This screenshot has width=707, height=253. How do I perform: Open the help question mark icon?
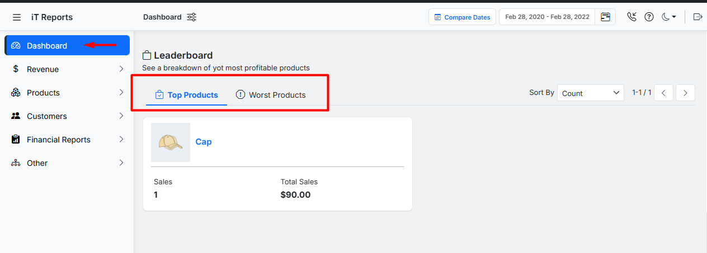[x=649, y=17]
